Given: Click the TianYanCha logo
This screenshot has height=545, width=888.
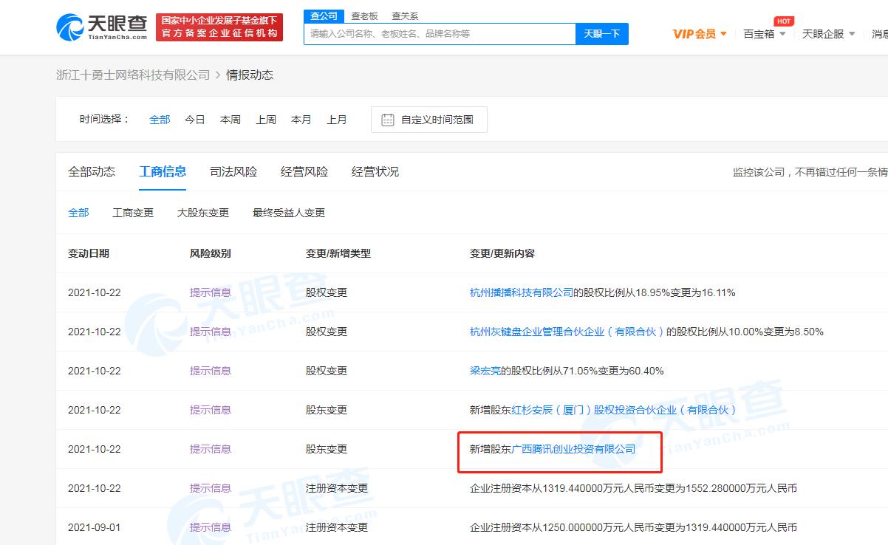Looking at the screenshot, I should tap(101, 27).
